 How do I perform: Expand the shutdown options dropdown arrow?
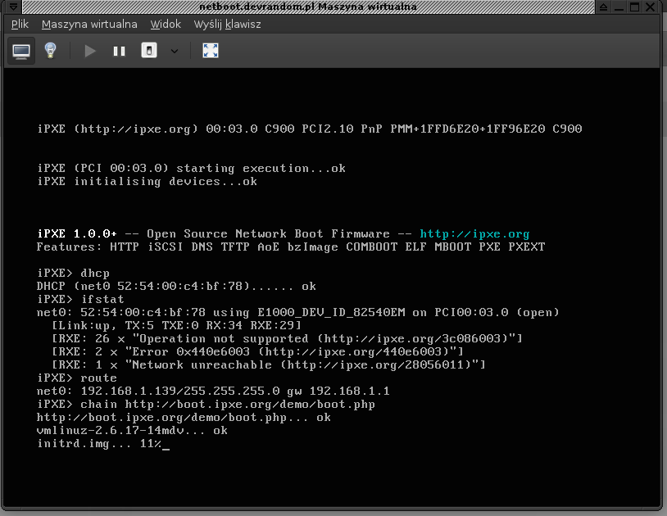click(175, 52)
